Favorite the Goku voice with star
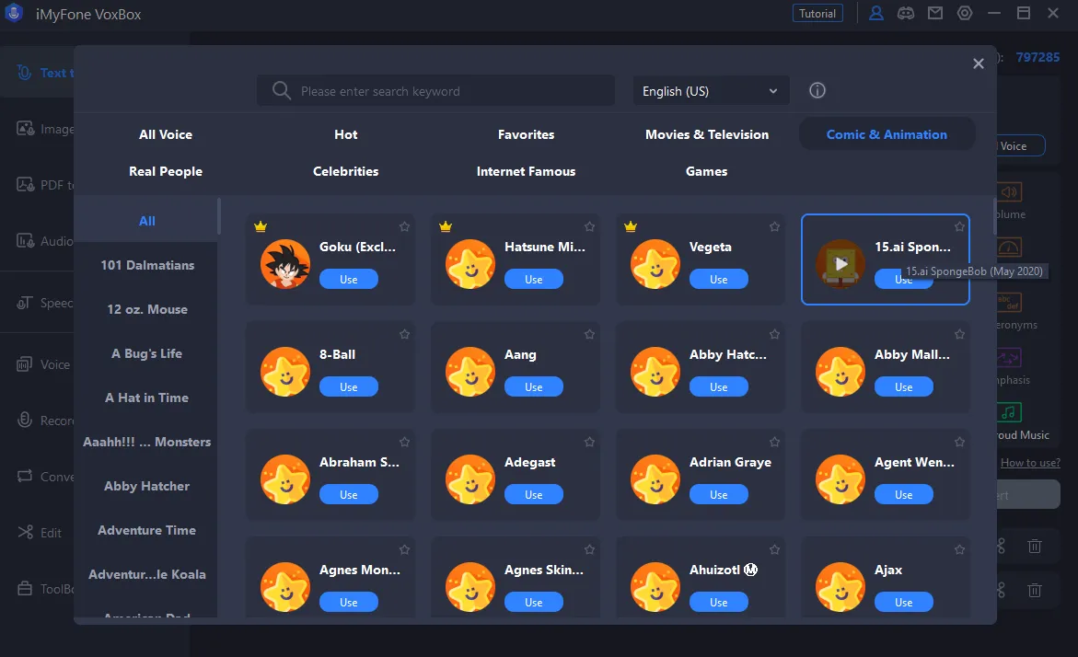Image resolution: width=1078 pixels, height=657 pixels. coord(404,226)
